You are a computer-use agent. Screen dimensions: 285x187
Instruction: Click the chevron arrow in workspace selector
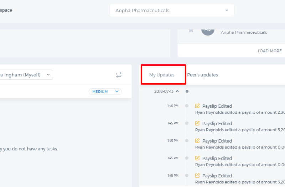click(227, 10)
